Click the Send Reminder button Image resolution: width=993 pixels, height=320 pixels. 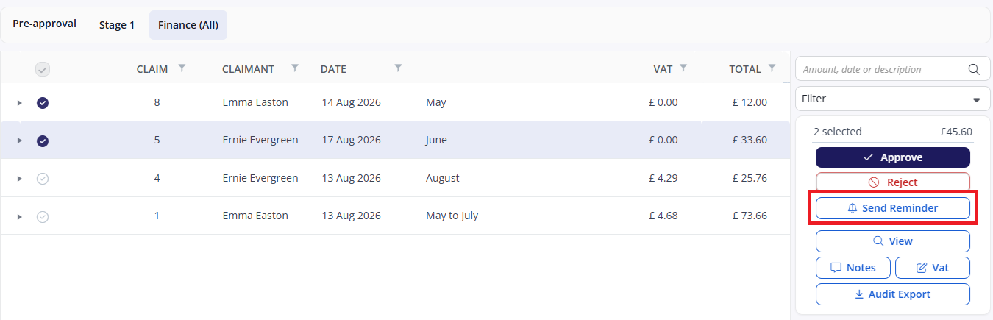(x=893, y=208)
